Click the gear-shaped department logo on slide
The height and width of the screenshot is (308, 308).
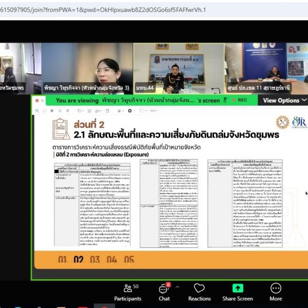pyautogui.click(x=282, y=122)
